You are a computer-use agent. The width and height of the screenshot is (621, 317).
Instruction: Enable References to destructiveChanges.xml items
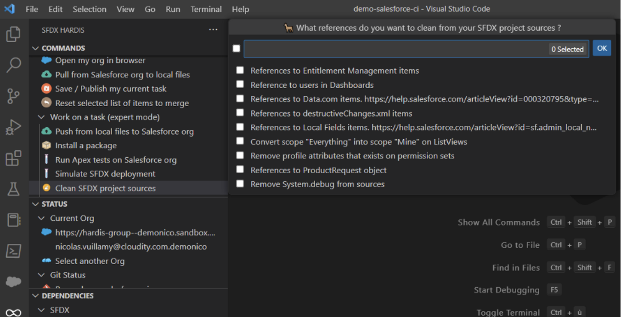pos(240,113)
